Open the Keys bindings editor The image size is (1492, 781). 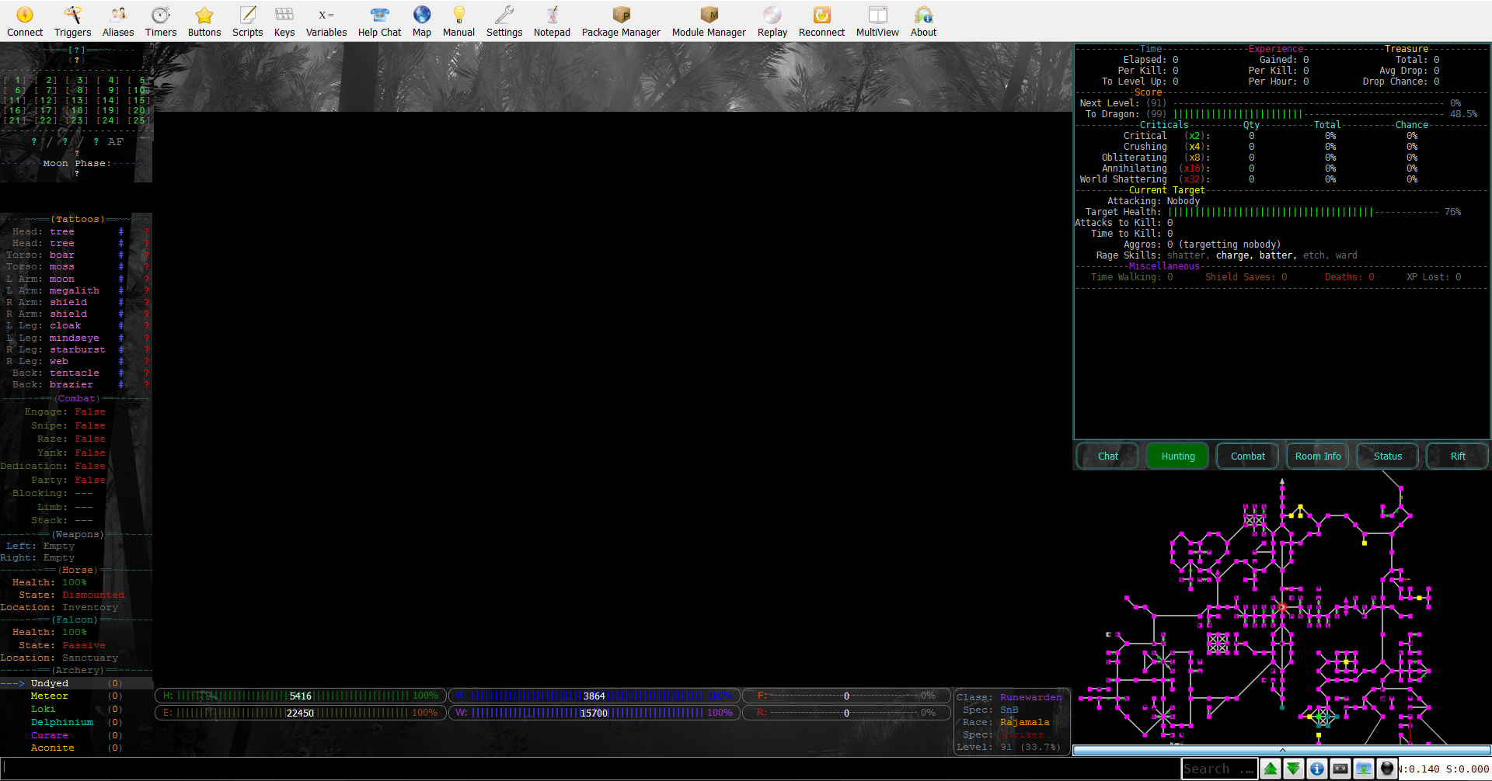pyautogui.click(x=284, y=22)
